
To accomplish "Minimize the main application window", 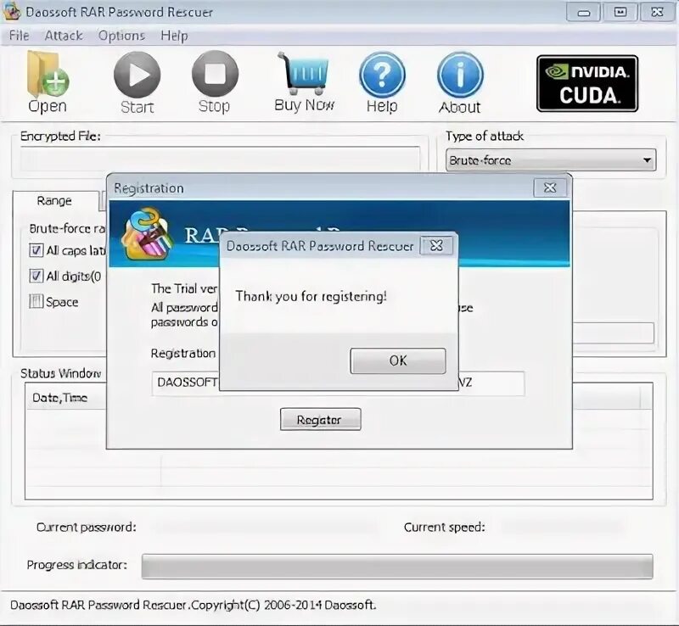I will pos(583,12).
